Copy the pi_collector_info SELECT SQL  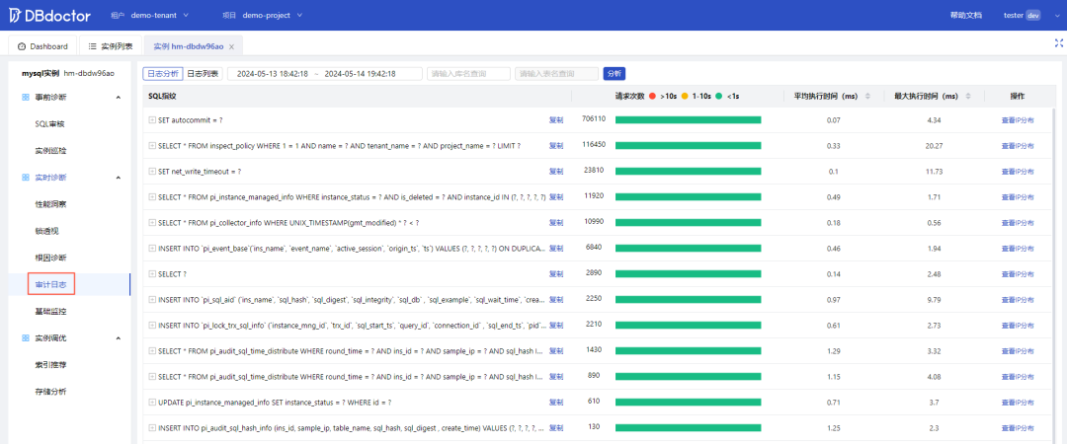pyautogui.click(x=556, y=222)
